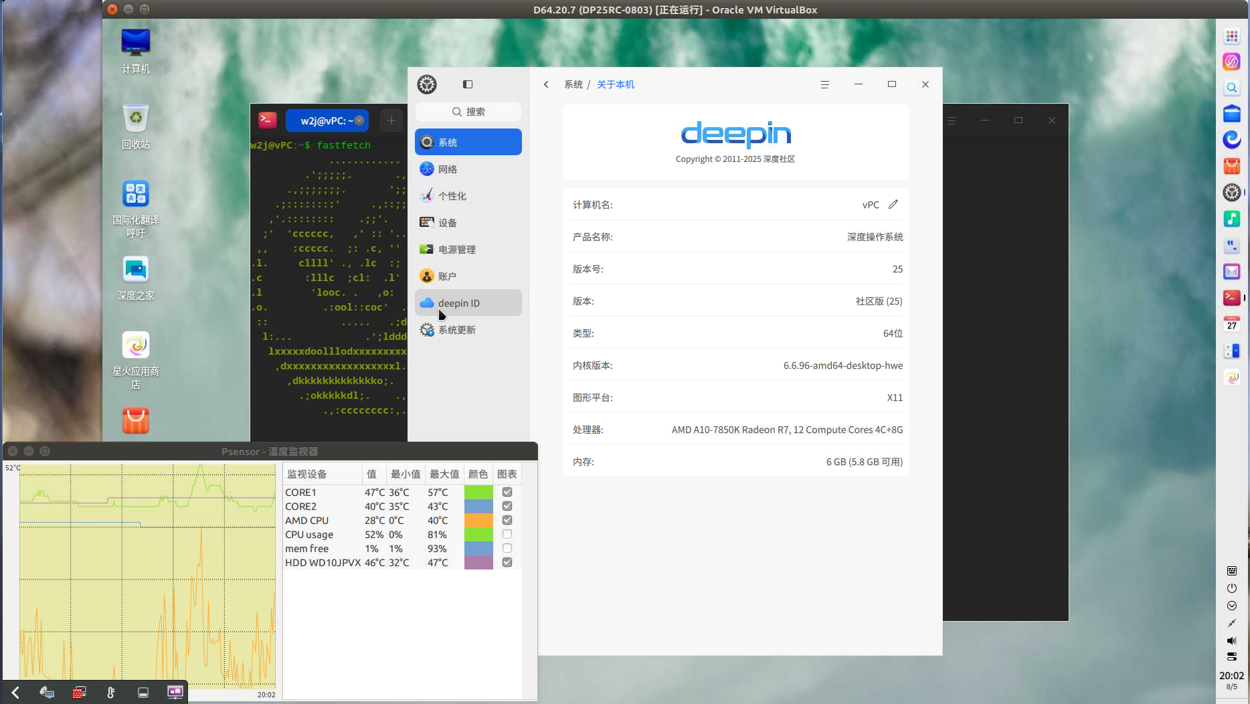
Task: Click the 最大值 column header in Psensor
Action: click(444, 474)
